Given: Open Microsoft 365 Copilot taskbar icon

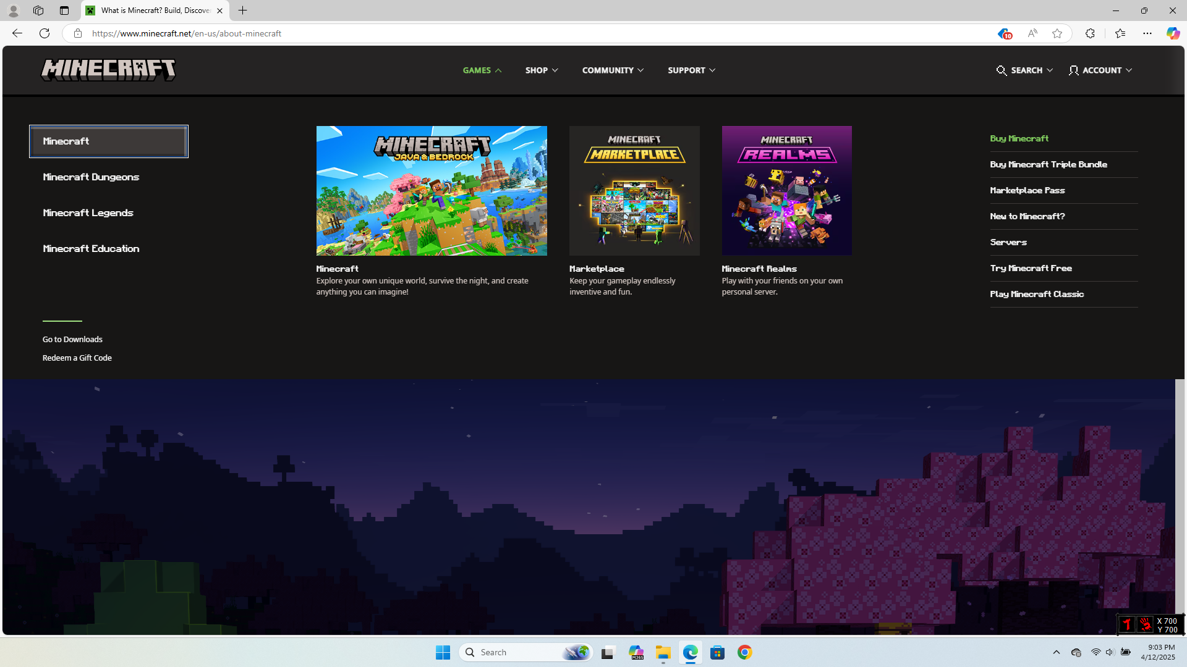Looking at the screenshot, I should coord(636,652).
